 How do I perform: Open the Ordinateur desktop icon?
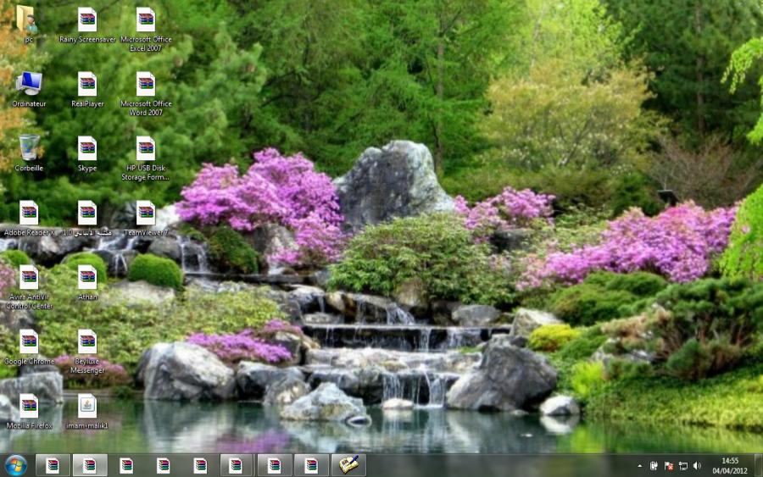pyautogui.click(x=29, y=84)
